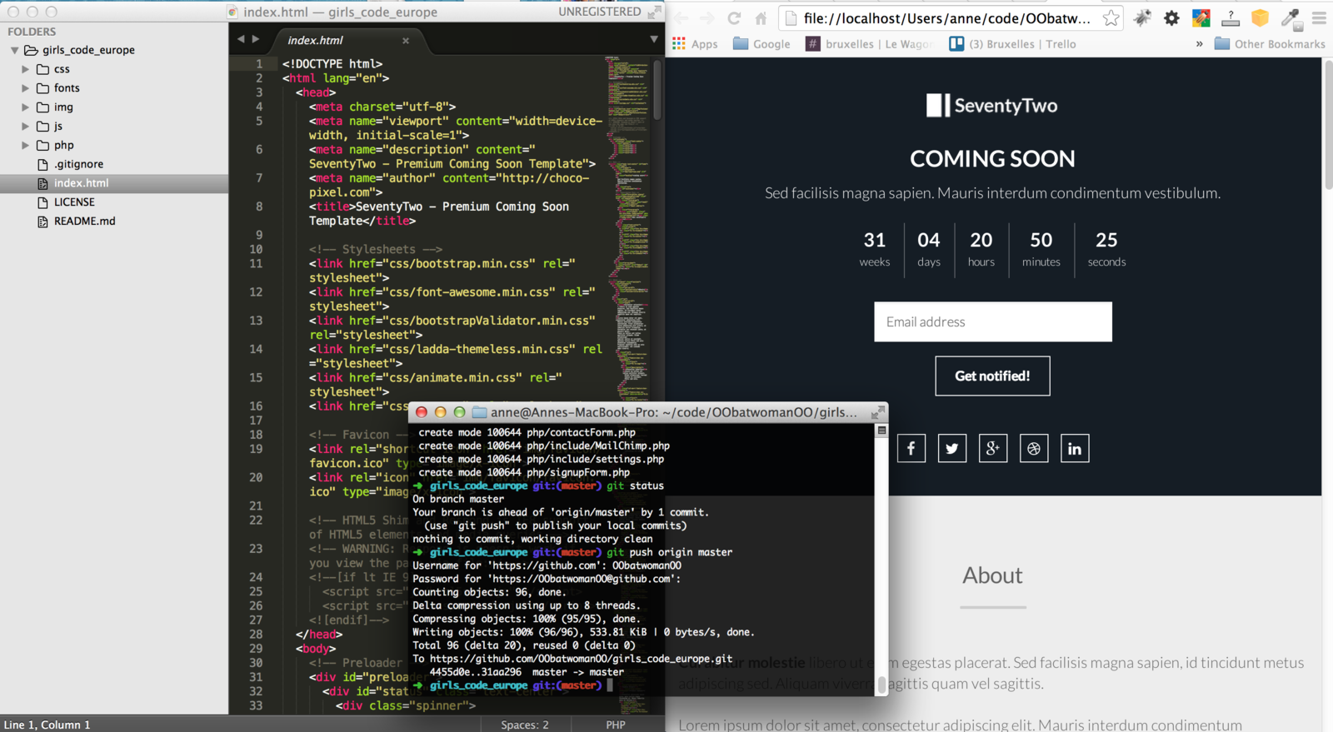1333x732 pixels.
Task: Click the Get notified! button
Action: (x=992, y=376)
